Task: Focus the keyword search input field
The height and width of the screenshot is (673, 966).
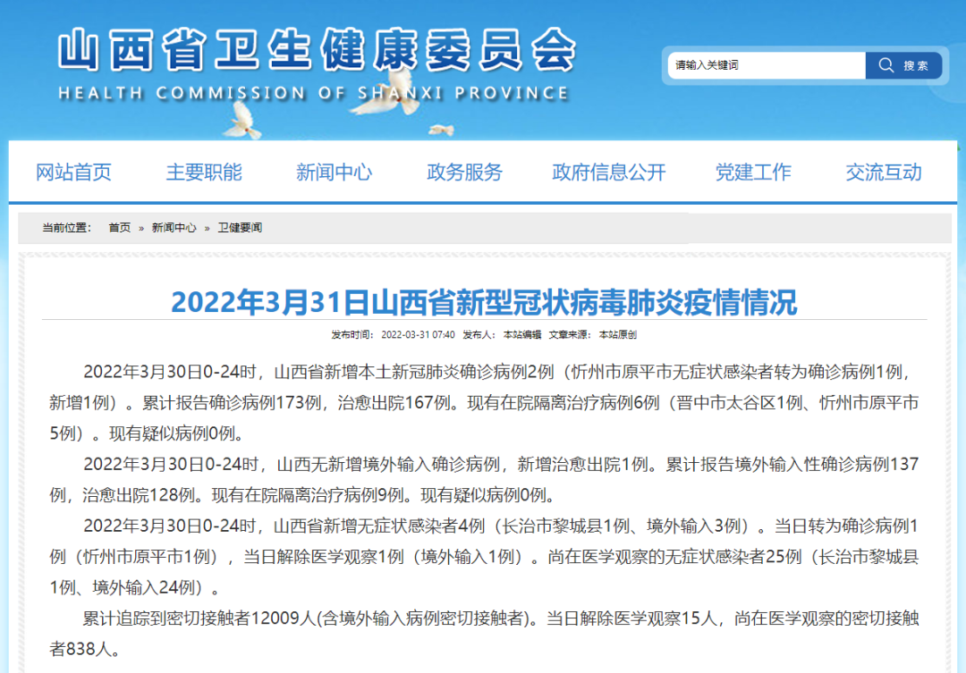Action: (x=767, y=65)
